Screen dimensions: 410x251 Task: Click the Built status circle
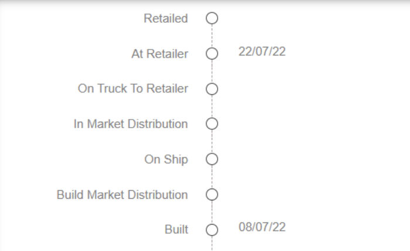coord(212,230)
